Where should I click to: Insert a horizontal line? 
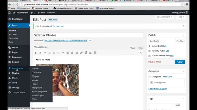point(63,53)
